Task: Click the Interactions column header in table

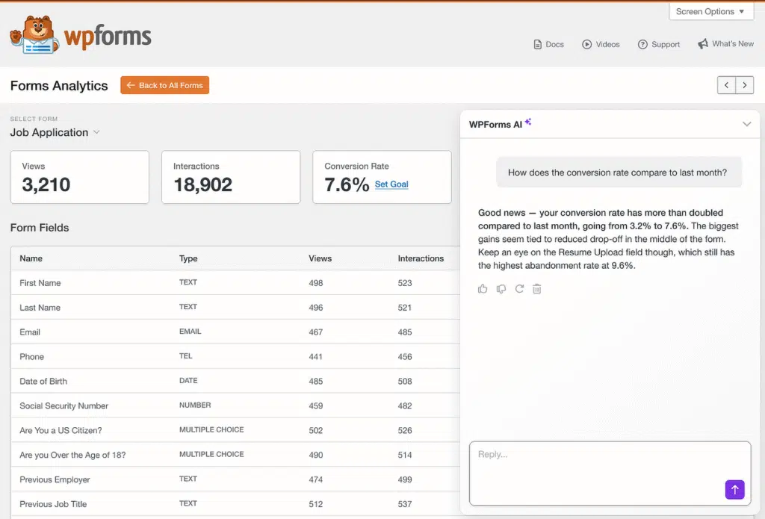Action: [x=421, y=258]
